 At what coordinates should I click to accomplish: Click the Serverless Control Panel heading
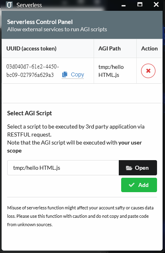click(40, 22)
